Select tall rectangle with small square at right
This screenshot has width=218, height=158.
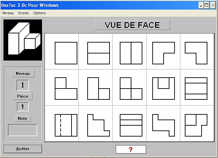pyautogui.click(x=99, y=89)
